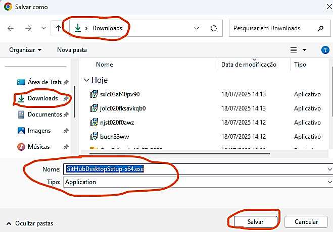Open the Tipo file type dropdown
Image resolution: width=333 pixels, height=232 pixels.
tap(329, 182)
